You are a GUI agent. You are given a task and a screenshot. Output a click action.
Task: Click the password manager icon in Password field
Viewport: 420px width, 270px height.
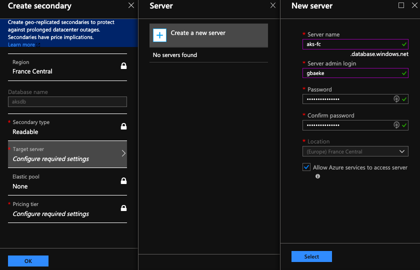396,99
